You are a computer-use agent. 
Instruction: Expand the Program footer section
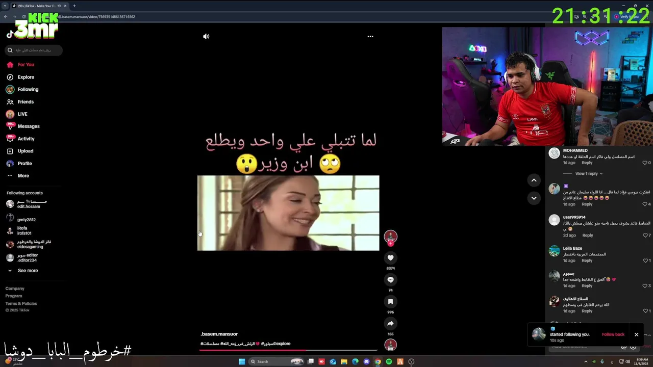pyautogui.click(x=14, y=296)
